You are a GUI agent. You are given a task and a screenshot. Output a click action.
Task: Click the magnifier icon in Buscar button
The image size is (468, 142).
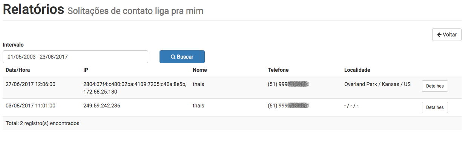click(173, 57)
